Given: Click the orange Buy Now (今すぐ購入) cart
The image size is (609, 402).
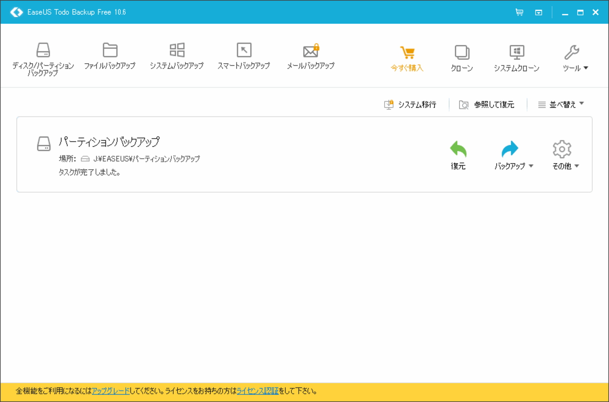Looking at the screenshot, I should pyautogui.click(x=407, y=59).
